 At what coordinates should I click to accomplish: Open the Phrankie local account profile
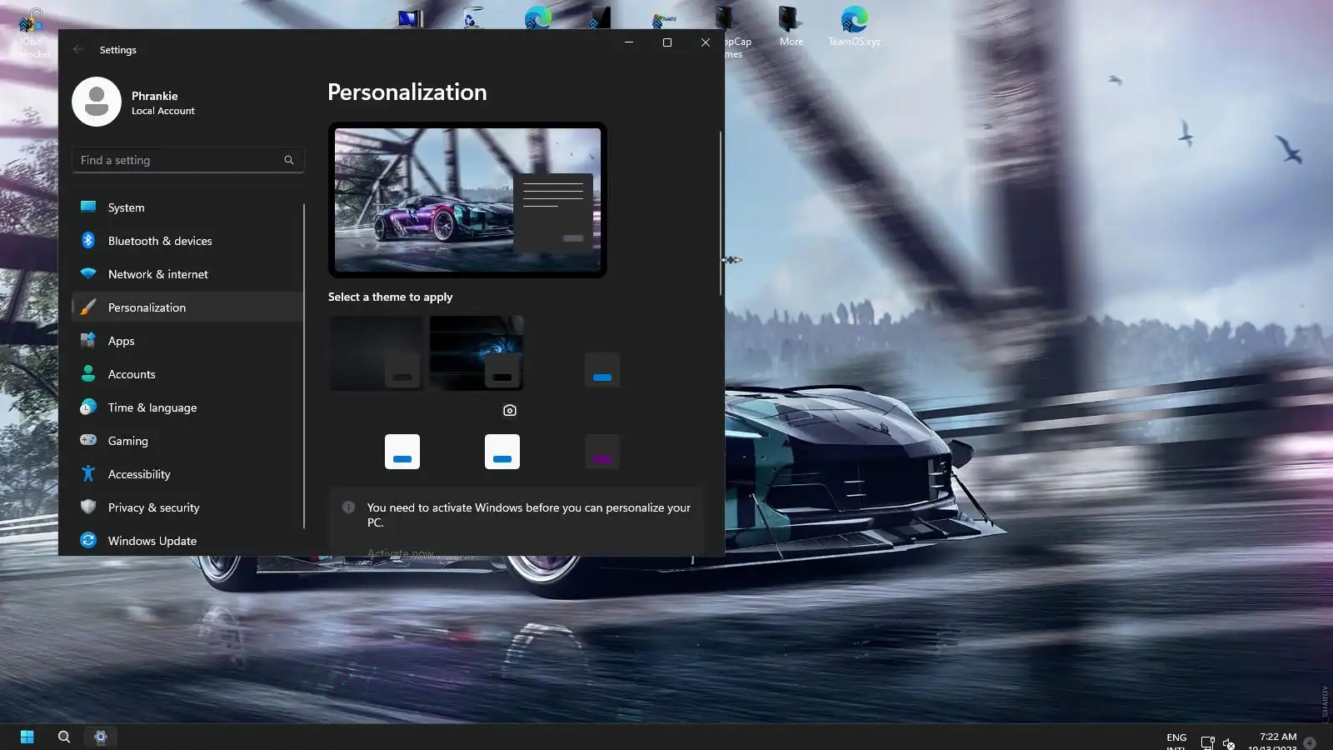point(135,102)
